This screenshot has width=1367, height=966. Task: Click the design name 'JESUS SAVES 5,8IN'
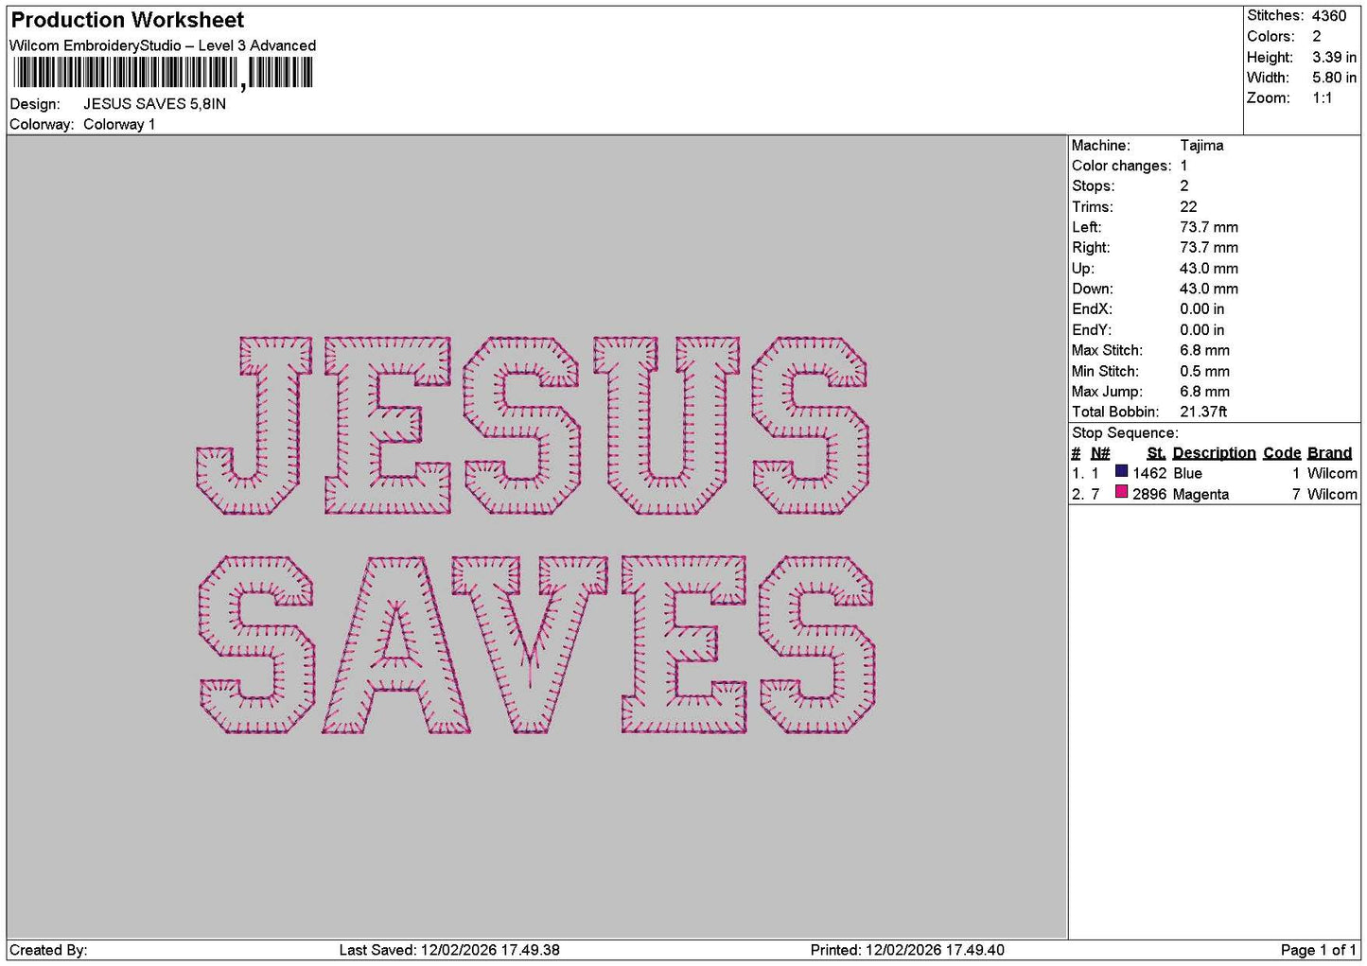(x=154, y=104)
